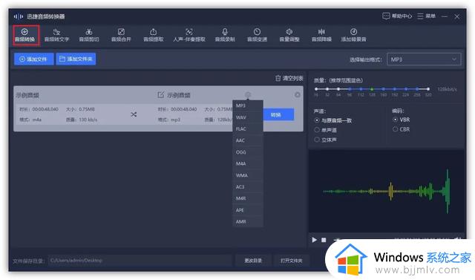Select the 单声道 mono channel option
Screen dimensions: 475x280
[x=325, y=130]
